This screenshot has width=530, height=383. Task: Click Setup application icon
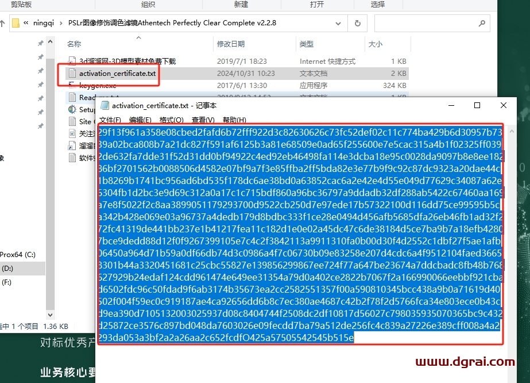pos(72,109)
